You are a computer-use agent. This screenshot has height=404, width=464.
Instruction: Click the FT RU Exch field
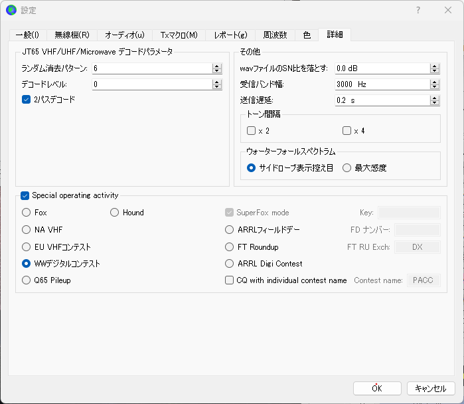[x=418, y=247]
